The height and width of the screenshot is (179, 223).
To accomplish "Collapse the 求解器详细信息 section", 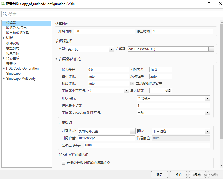I will pyautogui.click(x=56, y=59).
